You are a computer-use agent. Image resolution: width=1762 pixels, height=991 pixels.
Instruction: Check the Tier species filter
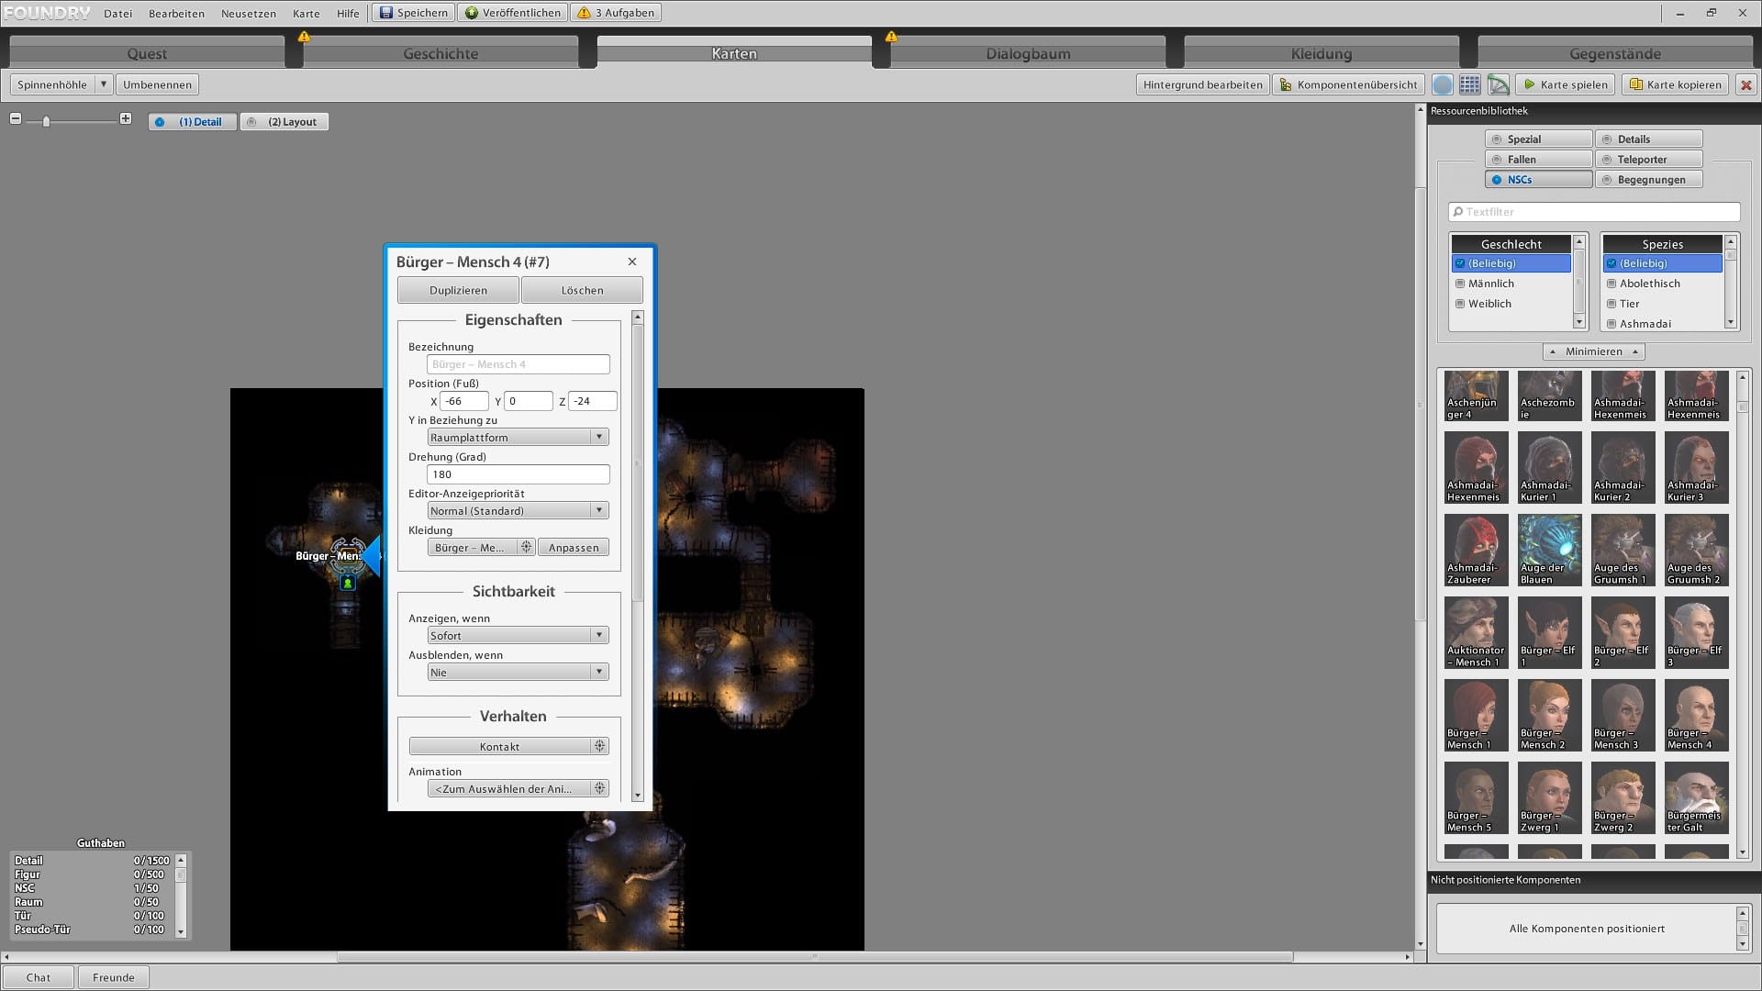1611,304
